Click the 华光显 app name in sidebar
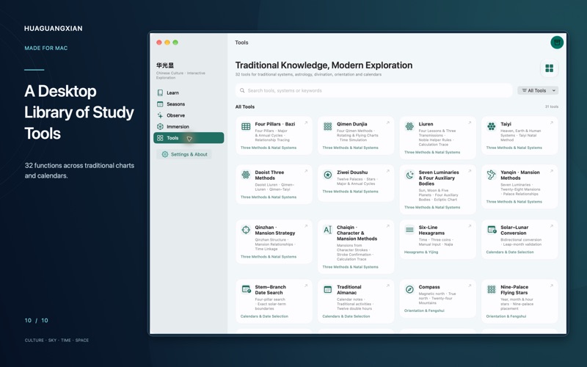The width and height of the screenshot is (587, 367). [x=165, y=65]
